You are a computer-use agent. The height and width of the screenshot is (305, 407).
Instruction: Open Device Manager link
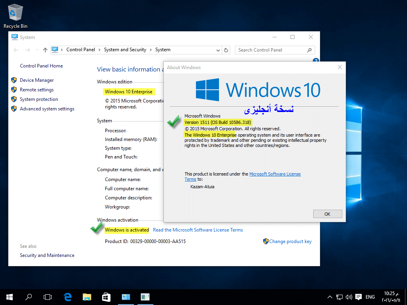[37, 80]
